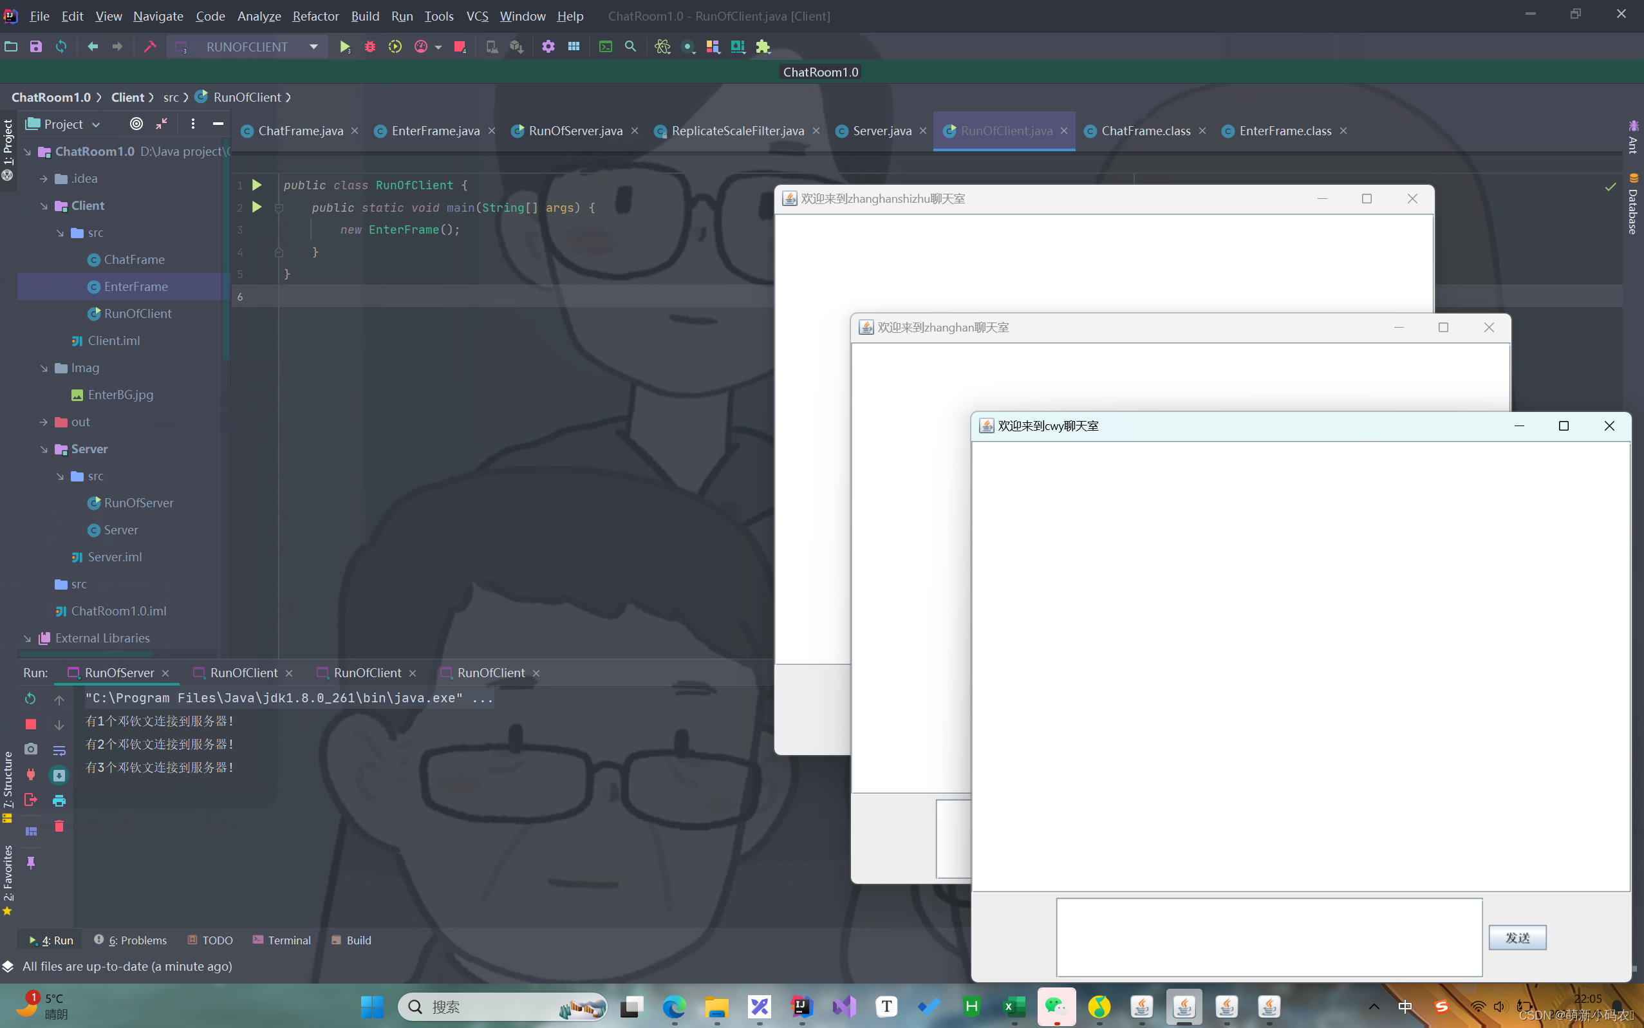This screenshot has width=1644, height=1028.
Task: Open the Database side panel
Action: [x=1632, y=204]
